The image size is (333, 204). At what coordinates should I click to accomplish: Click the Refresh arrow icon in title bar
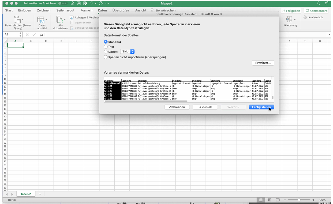point(100,3)
